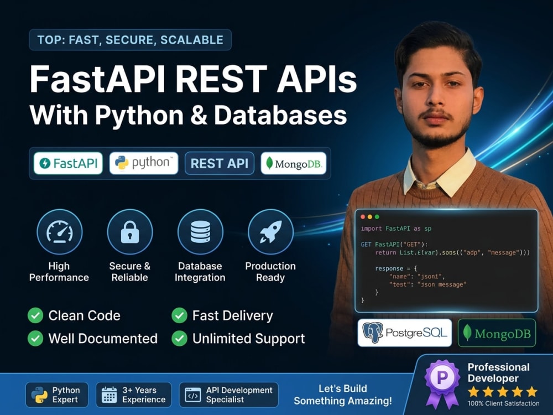This screenshot has width=553, height=415.
Task: Click the FastAPI logo badge
Action: (x=68, y=163)
